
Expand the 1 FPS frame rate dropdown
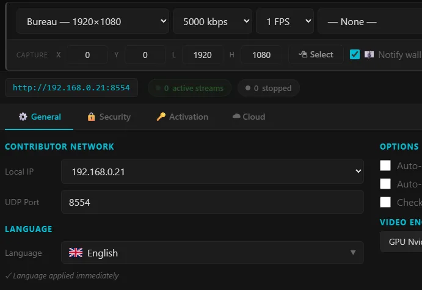285,21
